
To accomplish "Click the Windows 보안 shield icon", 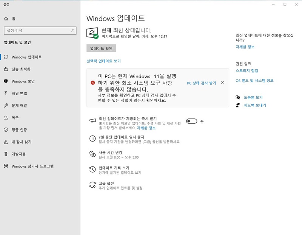I will tap(6, 81).
